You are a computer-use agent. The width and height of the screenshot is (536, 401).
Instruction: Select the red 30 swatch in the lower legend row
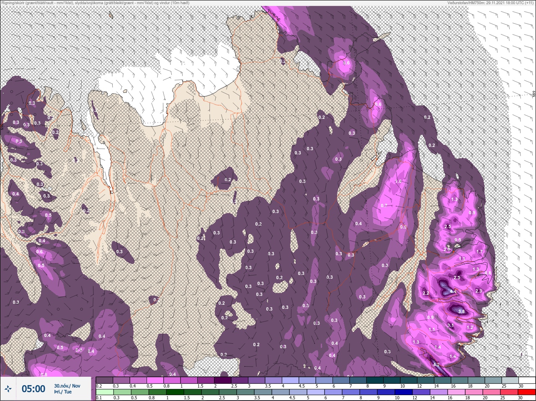(x=526, y=392)
